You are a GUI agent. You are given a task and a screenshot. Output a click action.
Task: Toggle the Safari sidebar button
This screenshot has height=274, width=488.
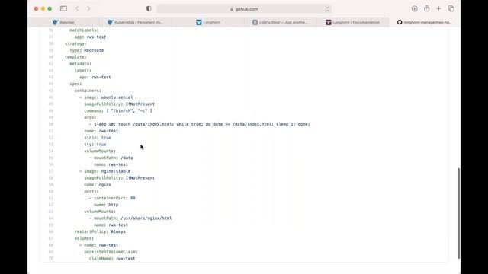(63, 8)
